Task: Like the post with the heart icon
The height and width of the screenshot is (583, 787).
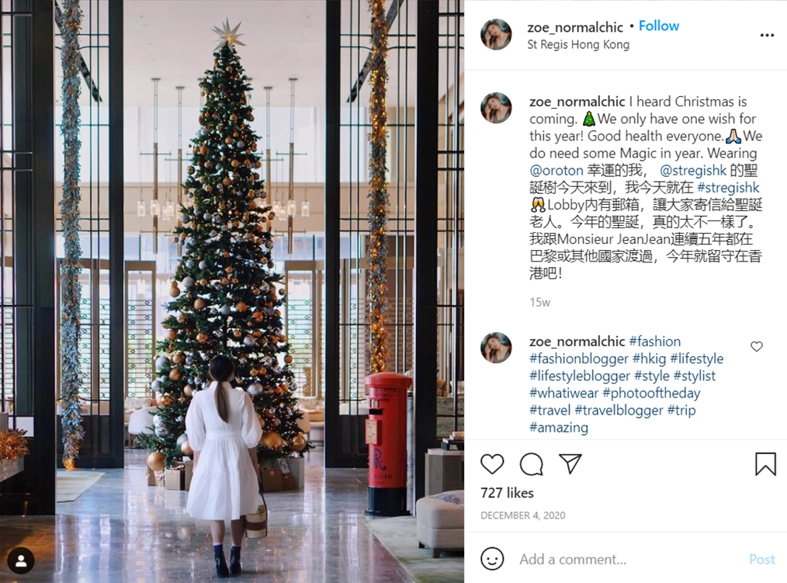Action: [x=492, y=464]
